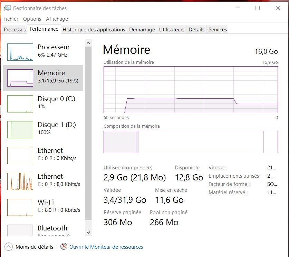Select the Bluetooth graph thumbnail

click(20, 230)
